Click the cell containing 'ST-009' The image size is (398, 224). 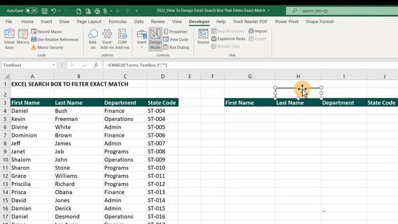pos(162,159)
